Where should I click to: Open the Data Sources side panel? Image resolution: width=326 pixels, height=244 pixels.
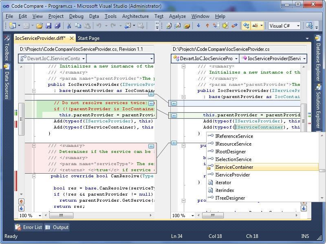pos(7,82)
